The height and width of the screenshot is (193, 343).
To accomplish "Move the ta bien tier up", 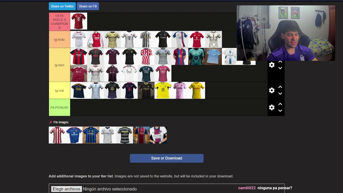I will click(x=280, y=62).
